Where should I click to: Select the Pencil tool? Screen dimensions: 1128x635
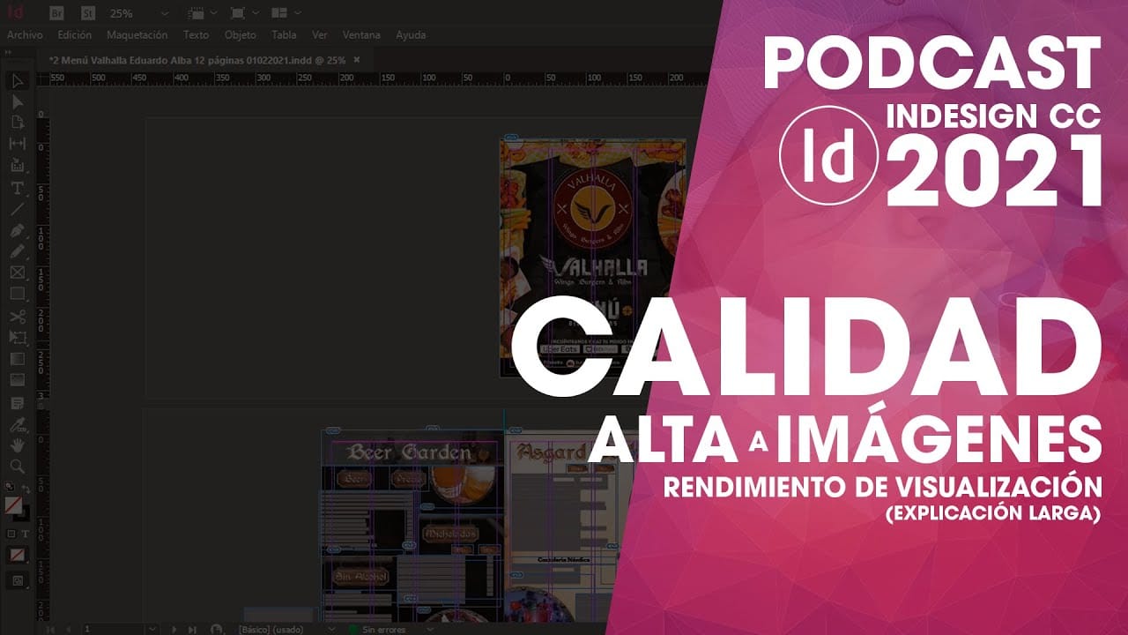17,251
